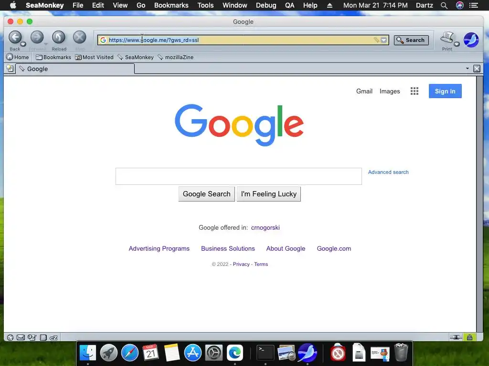
Task: Click the vertical page scrollbar
Action: pos(479,204)
